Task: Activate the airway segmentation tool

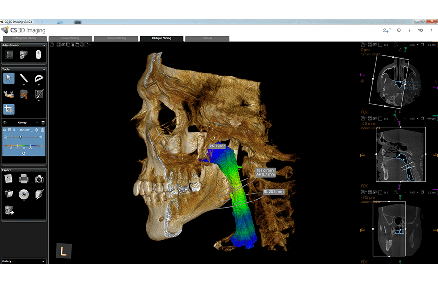Action: coord(24,94)
